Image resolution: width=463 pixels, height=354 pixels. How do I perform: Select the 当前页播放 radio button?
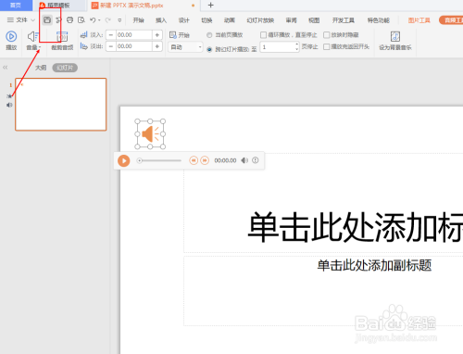(x=209, y=35)
